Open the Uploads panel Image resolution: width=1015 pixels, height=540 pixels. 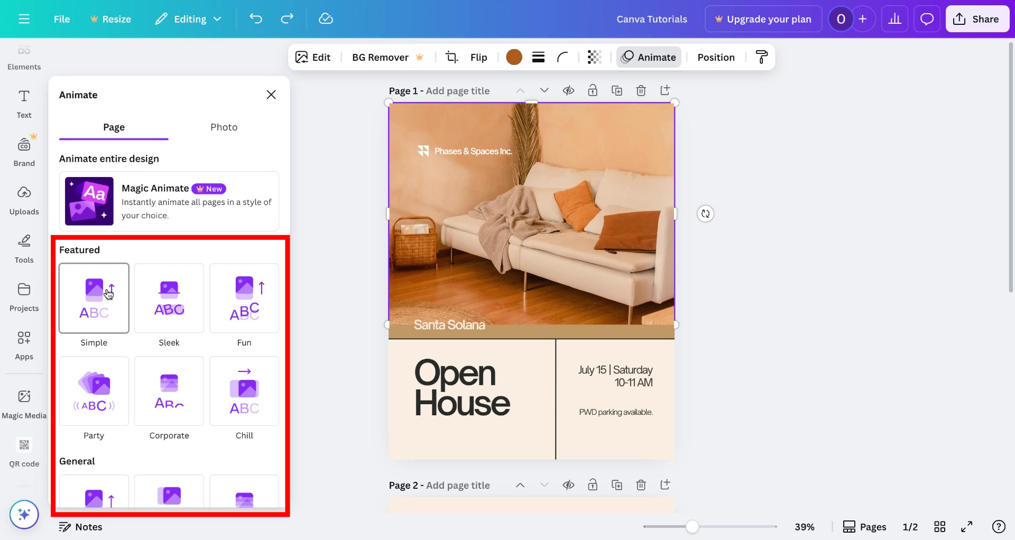click(24, 200)
